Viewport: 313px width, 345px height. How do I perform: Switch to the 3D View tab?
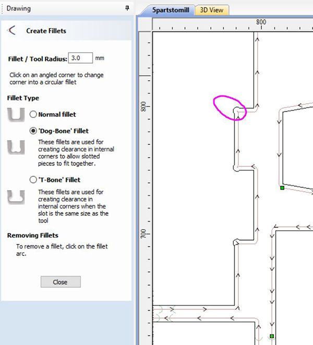pos(212,10)
